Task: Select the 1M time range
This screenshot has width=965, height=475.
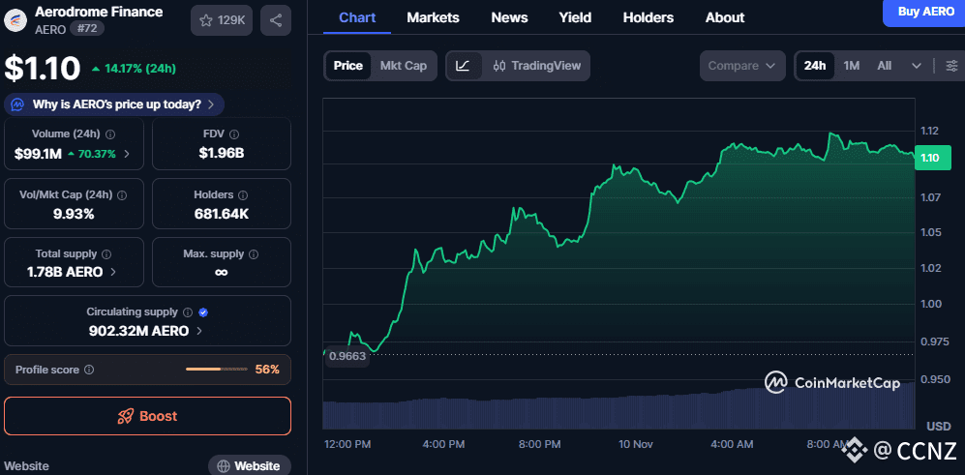Action: [851, 66]
